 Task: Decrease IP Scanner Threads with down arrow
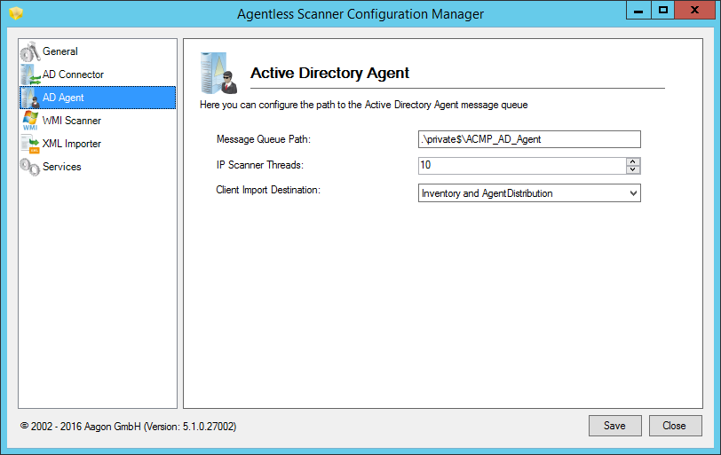point(633,169)
